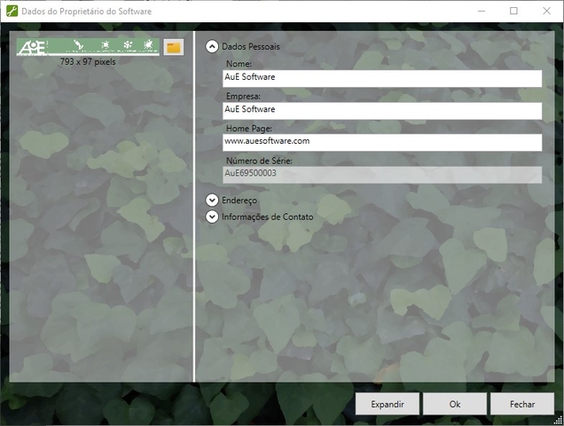Image resolution: width=564 pixels, height=426 pixels.
Task: Click the Nome input field
Action: (x=382, y=78)
